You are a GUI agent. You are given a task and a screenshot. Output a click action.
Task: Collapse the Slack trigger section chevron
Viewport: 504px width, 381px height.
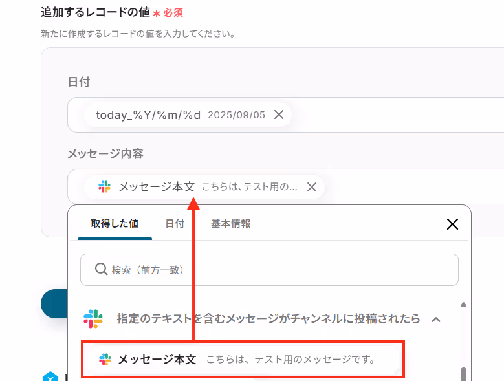click(436, 320)
